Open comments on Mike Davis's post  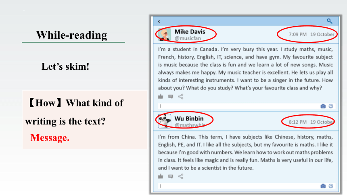tap(171, 97)
